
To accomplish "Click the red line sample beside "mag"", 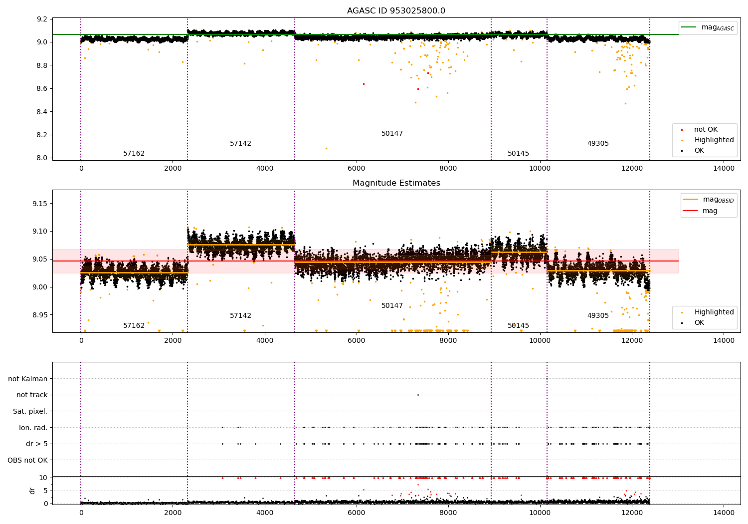I will click(x=690, y=211).
